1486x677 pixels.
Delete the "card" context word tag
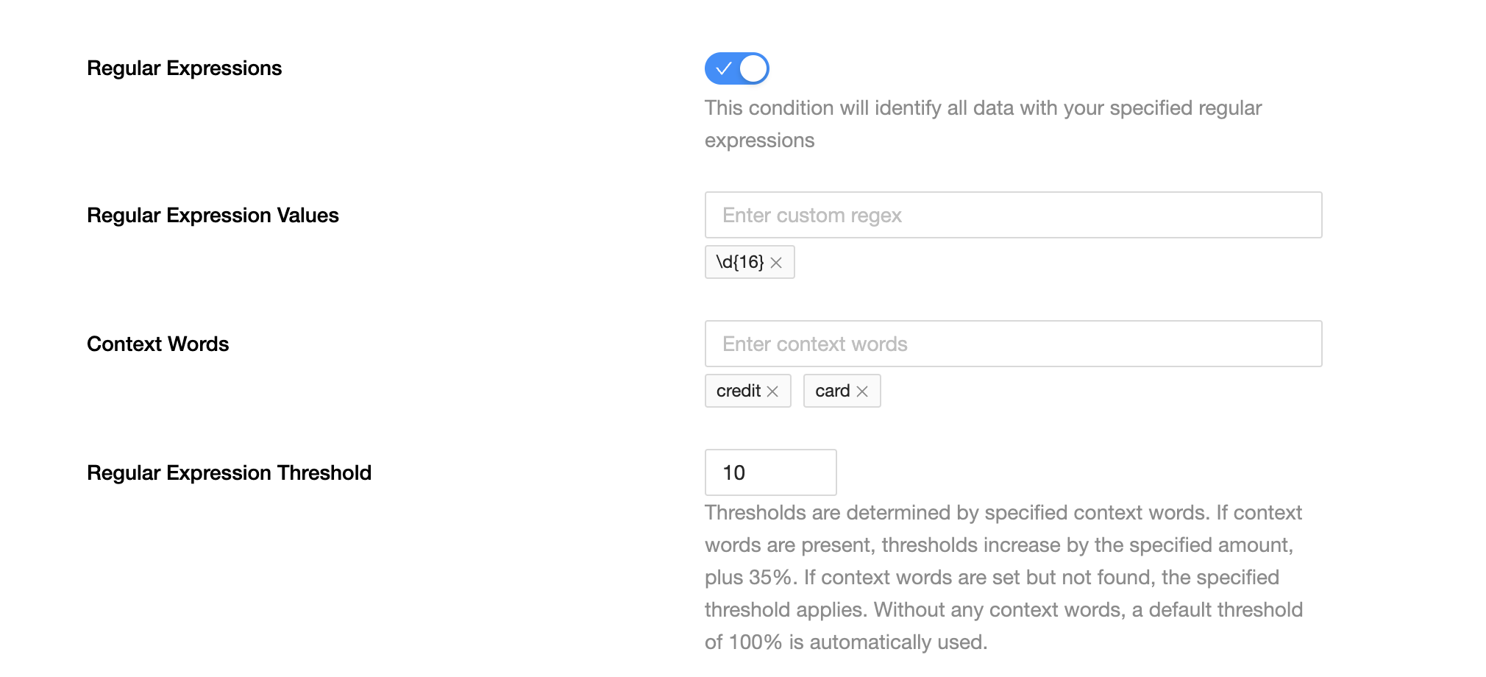point(862,391)
